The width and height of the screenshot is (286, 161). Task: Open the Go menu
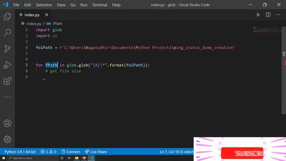click(73, 5)
